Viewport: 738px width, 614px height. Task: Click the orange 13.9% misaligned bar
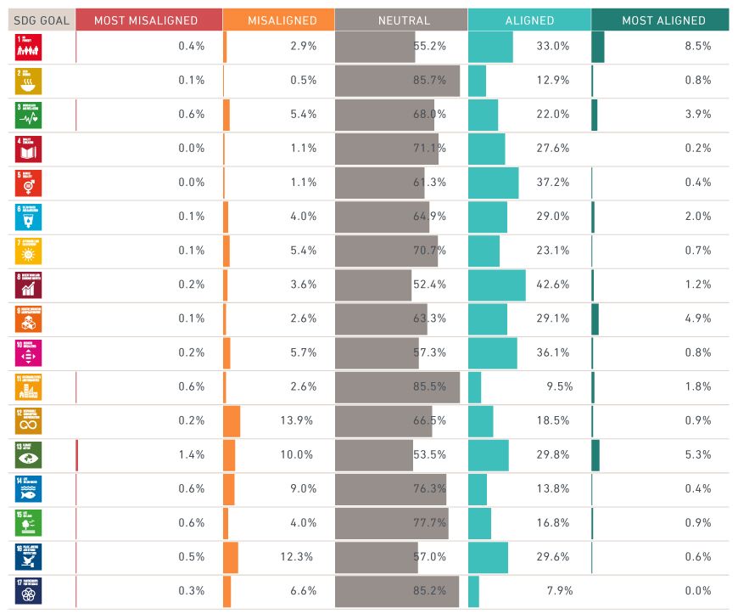click(232, 420)
